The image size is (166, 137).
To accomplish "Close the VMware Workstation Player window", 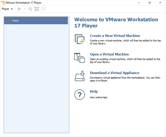I will tap(161, 3).
